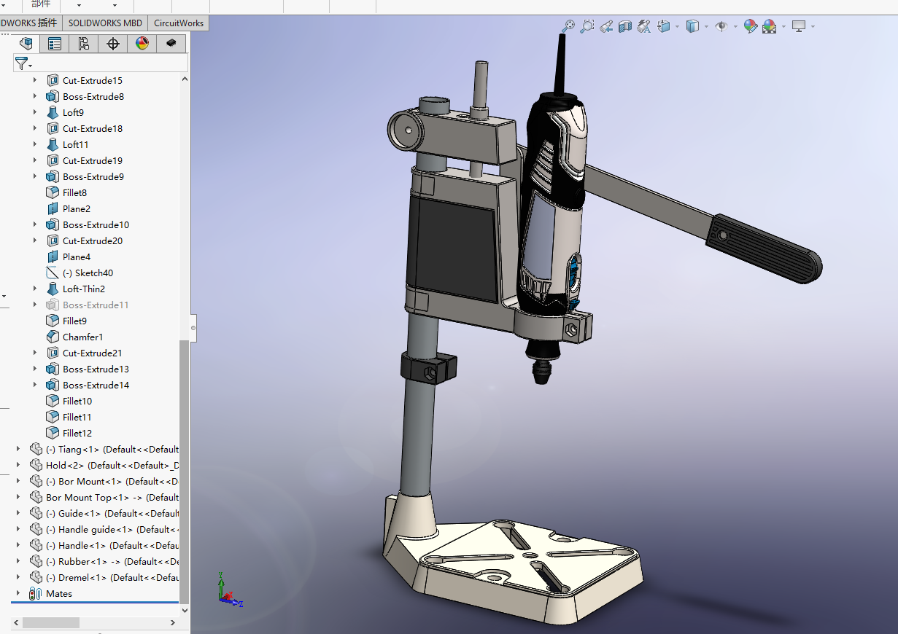Toggle the Section View tool
The image size is (898, 634).
624,26
